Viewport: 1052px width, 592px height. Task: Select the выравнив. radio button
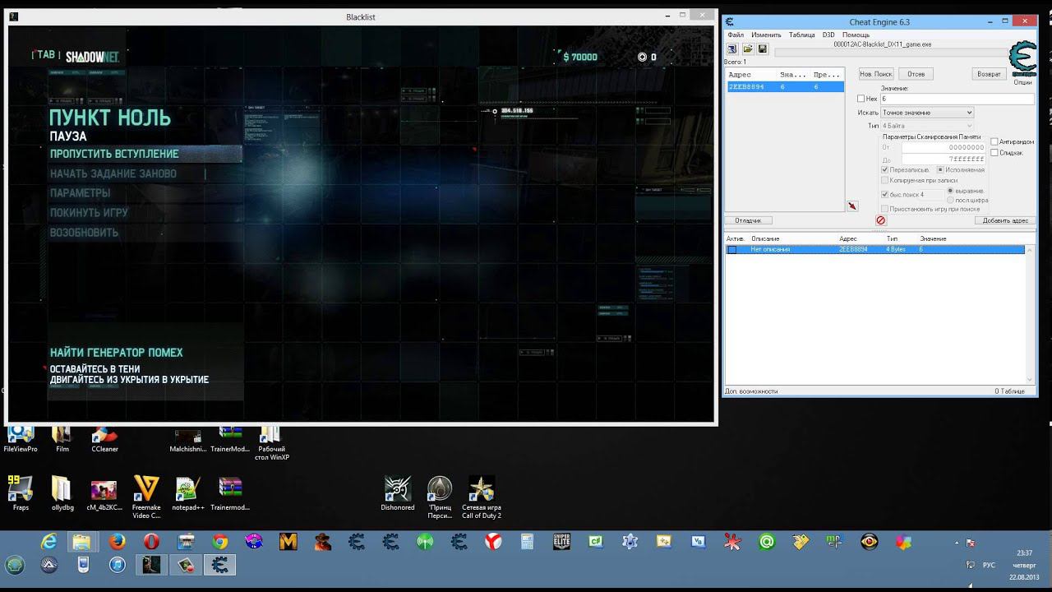[x=951, y=191]
